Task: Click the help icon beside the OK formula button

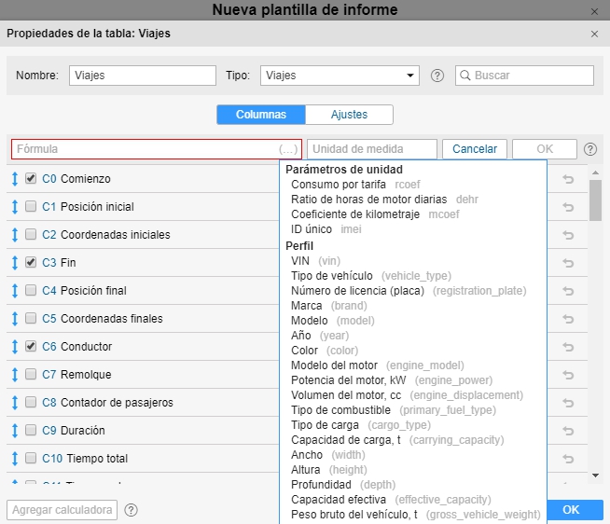Action: pyautogui.click(x=590, y=149)
